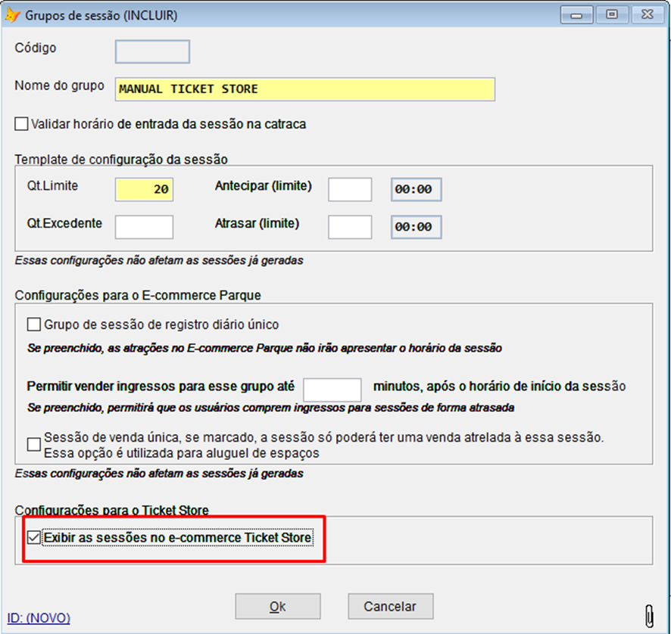The height and width of the screenshot is (634, 671).
Task: Click the 'Permitir vender ingressos para esse grupo até' text
Action: (x=161, y=387)
